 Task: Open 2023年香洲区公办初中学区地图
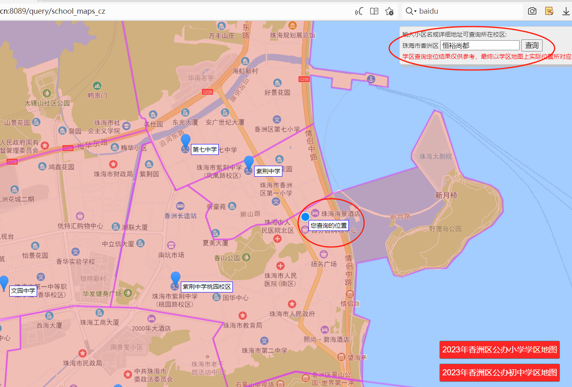pos(499,373)
